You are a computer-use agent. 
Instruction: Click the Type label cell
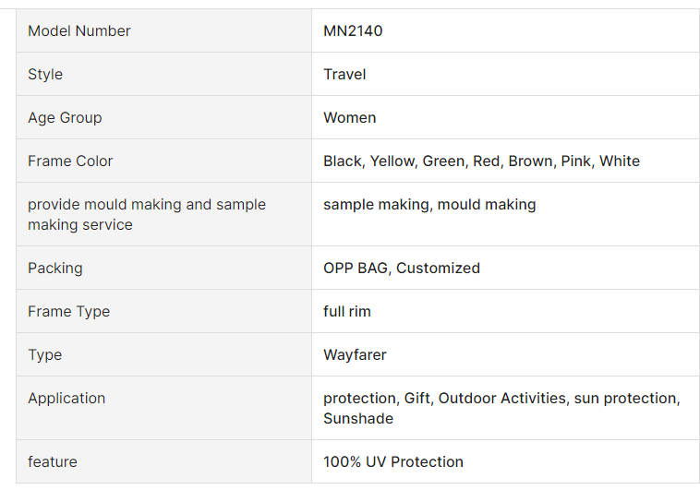[45, 355]
